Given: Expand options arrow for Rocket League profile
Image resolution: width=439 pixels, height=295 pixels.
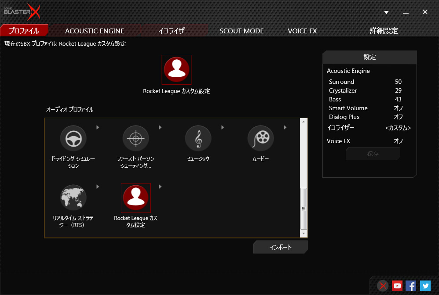Looking at the screenshot, I should [160, 187].
